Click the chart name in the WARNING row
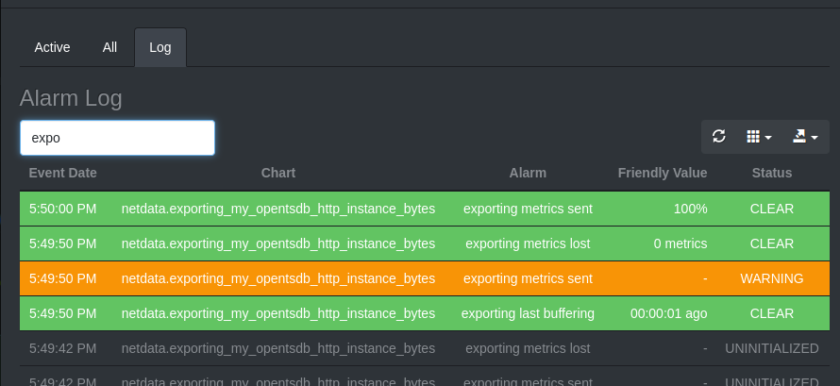840x386 pixels. coord(278,278)
